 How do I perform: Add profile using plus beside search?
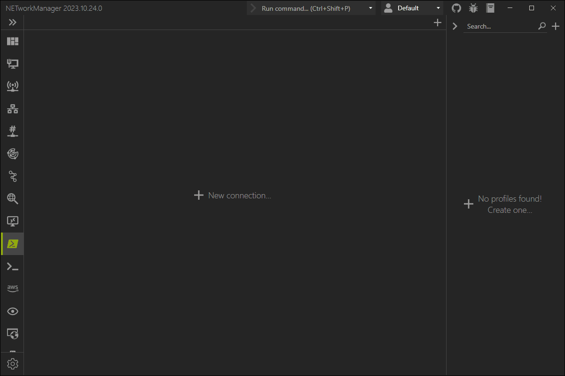tap(556, 26)
